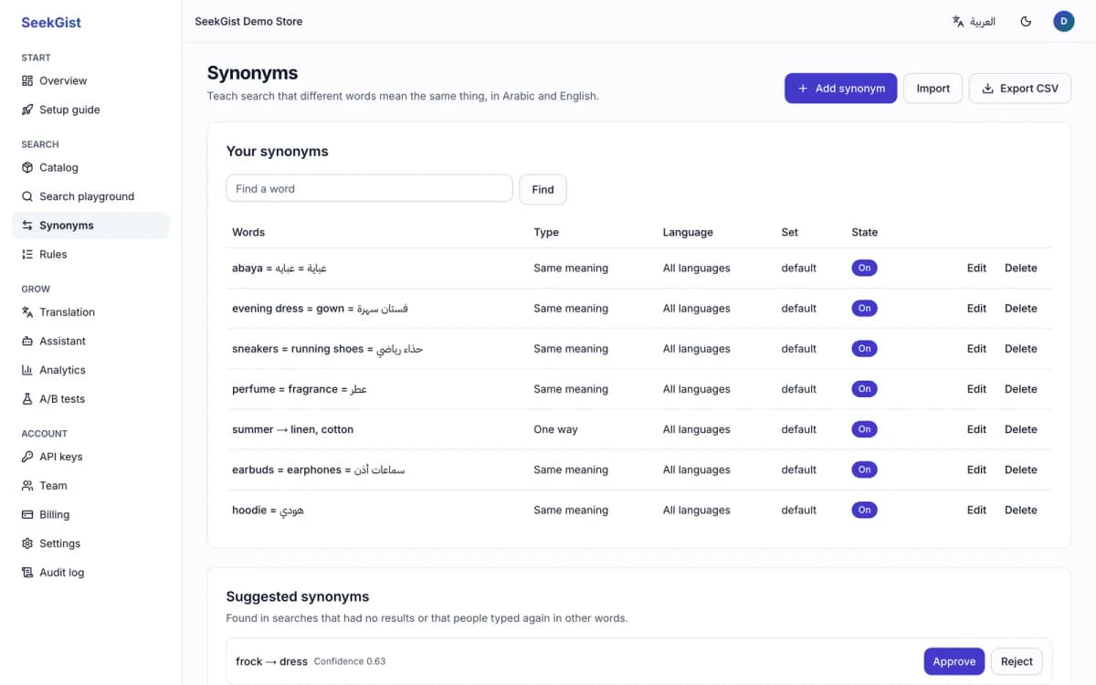Turn off the abaya synonym switch
The height and width of the screenshot is (685, 1096).
coord(864,268)
